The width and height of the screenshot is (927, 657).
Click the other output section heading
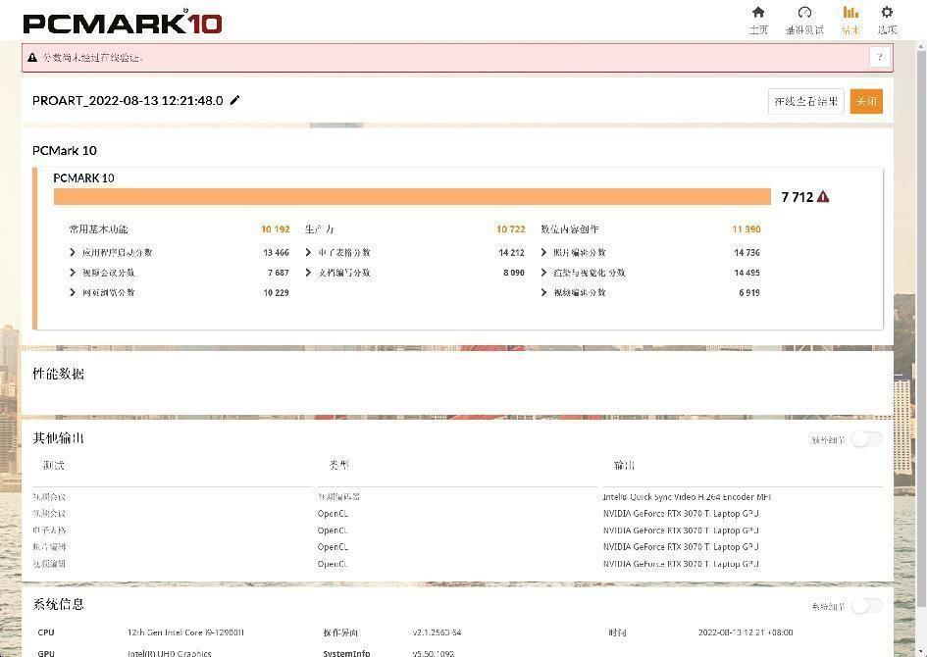58,437
